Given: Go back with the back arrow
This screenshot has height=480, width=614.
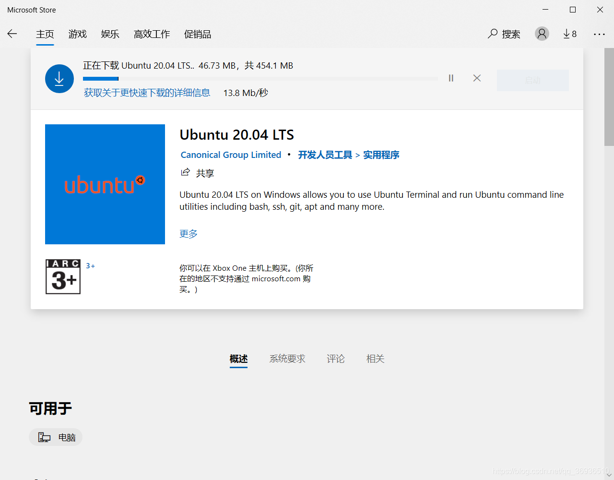Looking at the screenshot, I should click(12, 34).
